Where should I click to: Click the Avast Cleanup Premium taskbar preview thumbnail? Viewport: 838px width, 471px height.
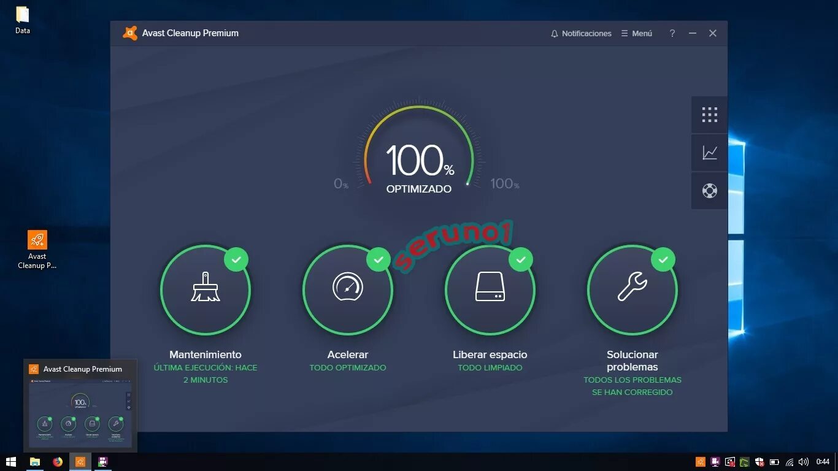[80, 406]
